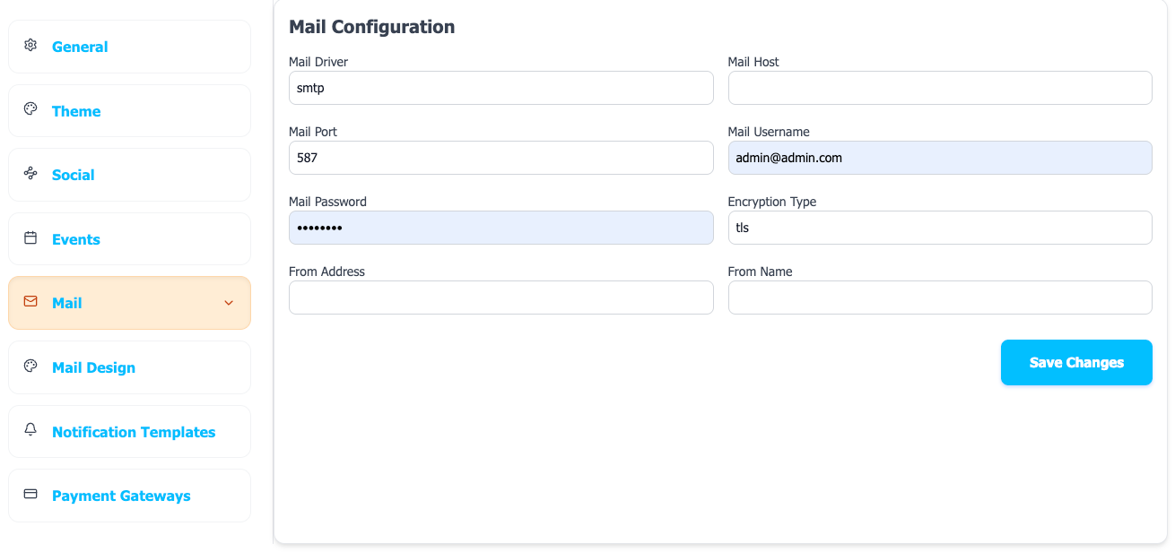Select the Mail Port input showing 587

[500, 158]
